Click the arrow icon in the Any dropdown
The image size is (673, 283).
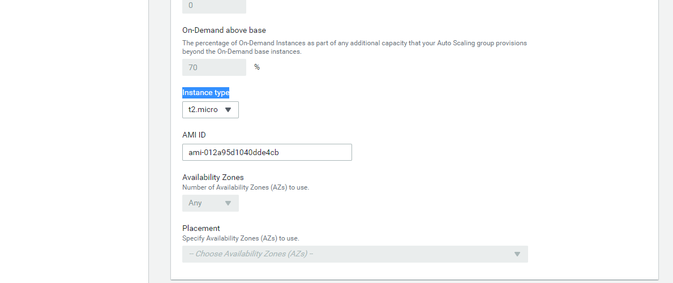tap(228, 203)
